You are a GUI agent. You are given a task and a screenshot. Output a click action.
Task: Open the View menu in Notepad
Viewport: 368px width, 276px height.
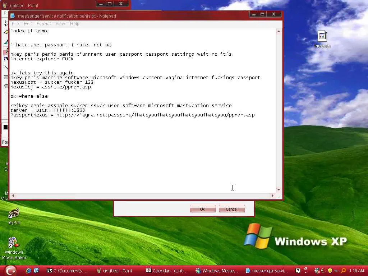click(x=60, y=24)
